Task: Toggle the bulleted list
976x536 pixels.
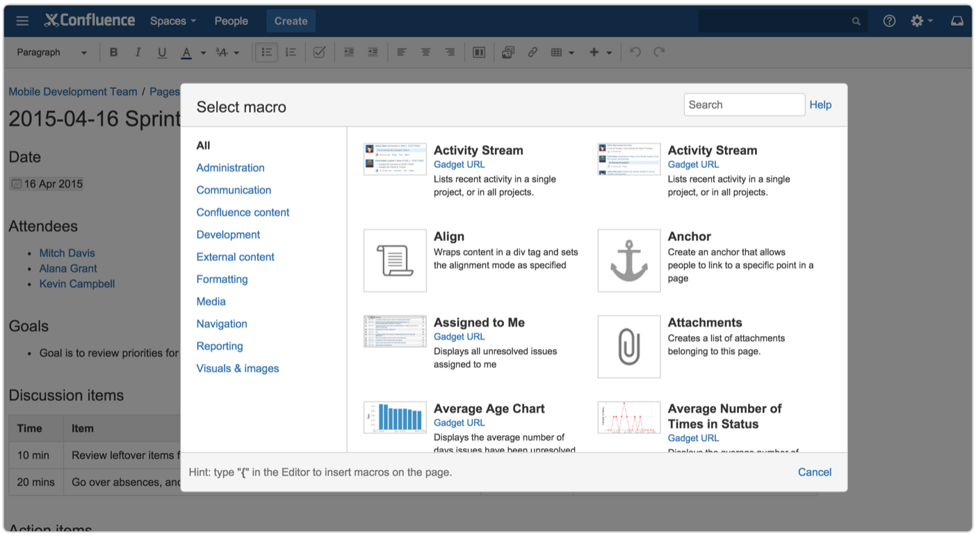Action: point(266,52)
